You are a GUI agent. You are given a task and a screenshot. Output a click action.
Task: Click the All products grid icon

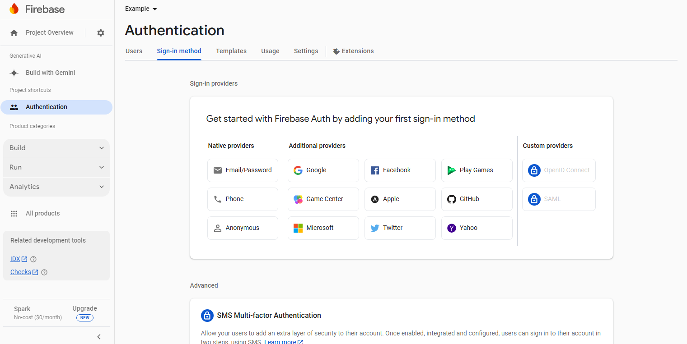pyautogui.click(x=14, y=214)
